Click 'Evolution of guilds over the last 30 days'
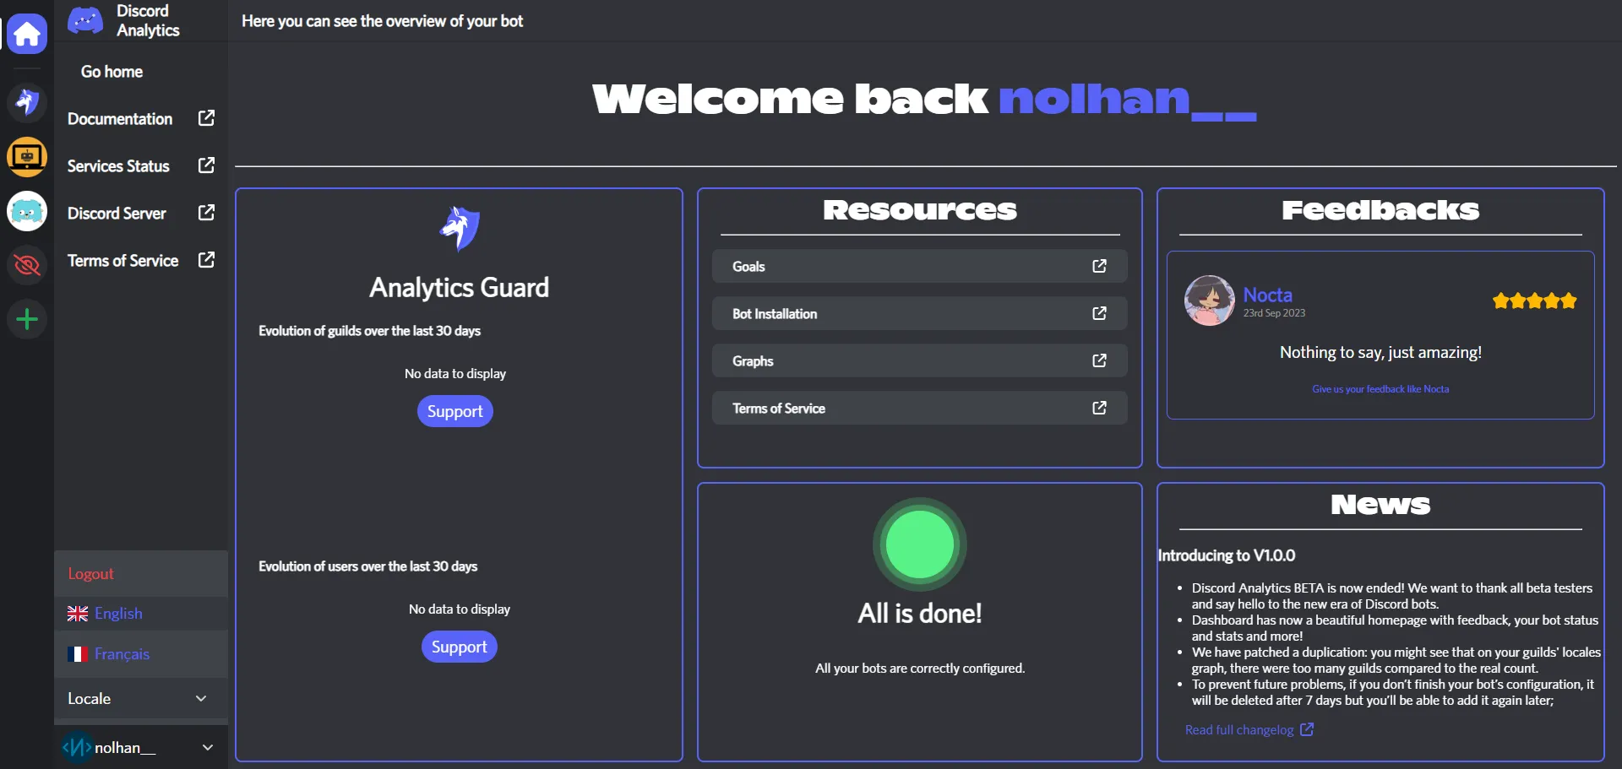The image size is (1622, 769). point(369,331)
